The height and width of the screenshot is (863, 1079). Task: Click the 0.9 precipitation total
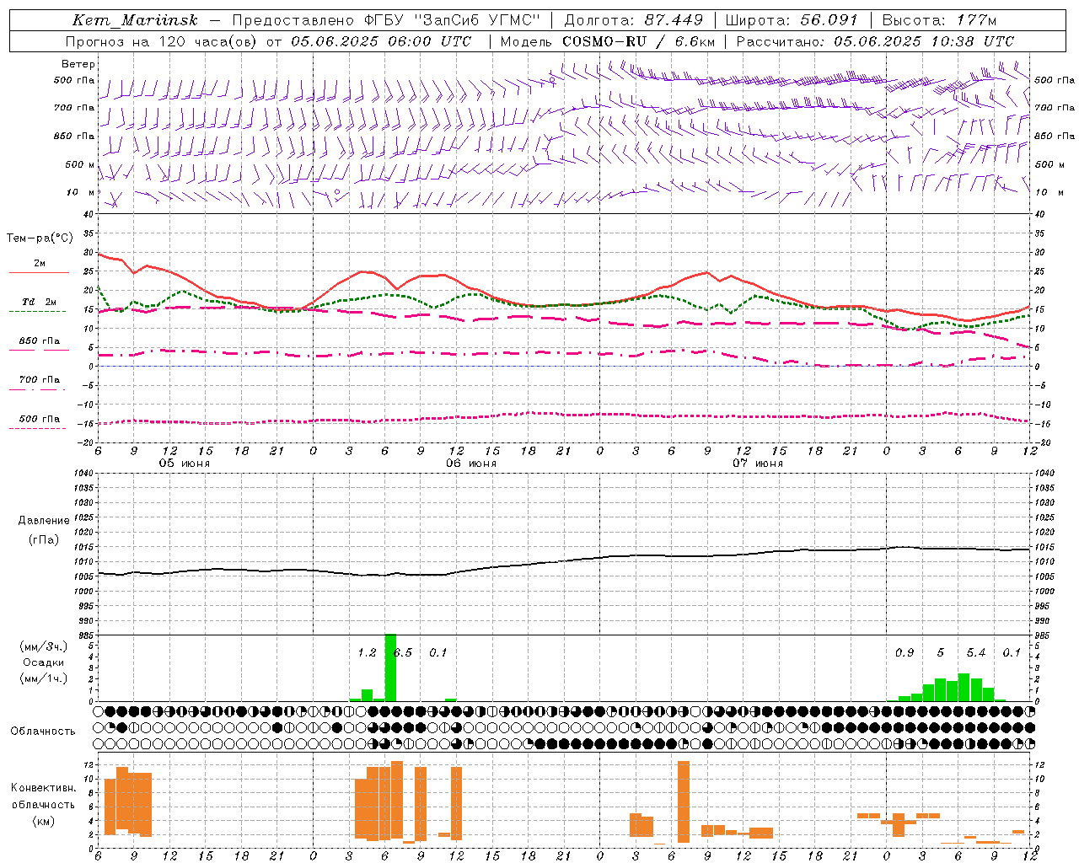tap(905, 652)
